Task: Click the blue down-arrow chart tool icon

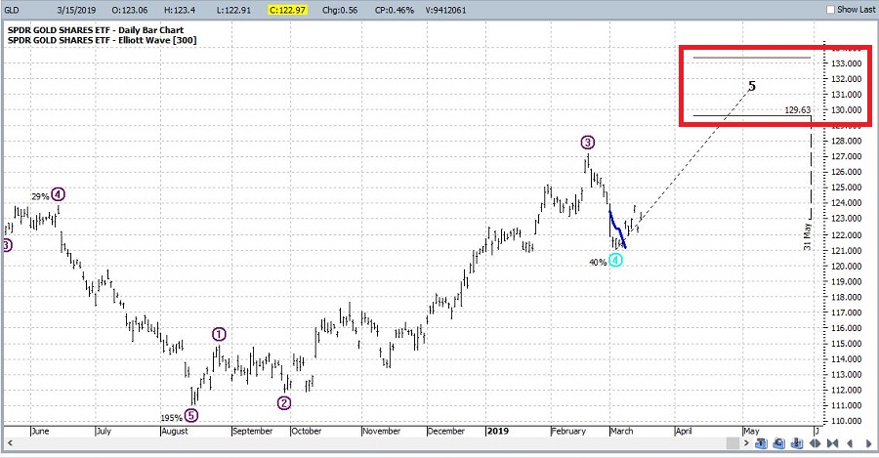Action: [797, 443]
